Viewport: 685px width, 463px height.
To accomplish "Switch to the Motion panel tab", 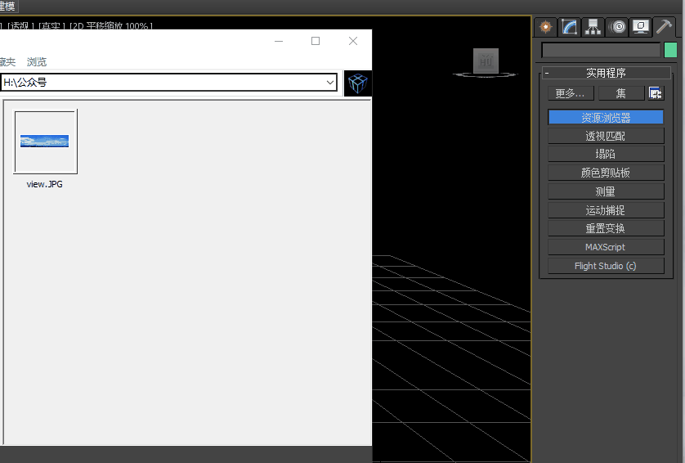I will click(x=617, y=27).
